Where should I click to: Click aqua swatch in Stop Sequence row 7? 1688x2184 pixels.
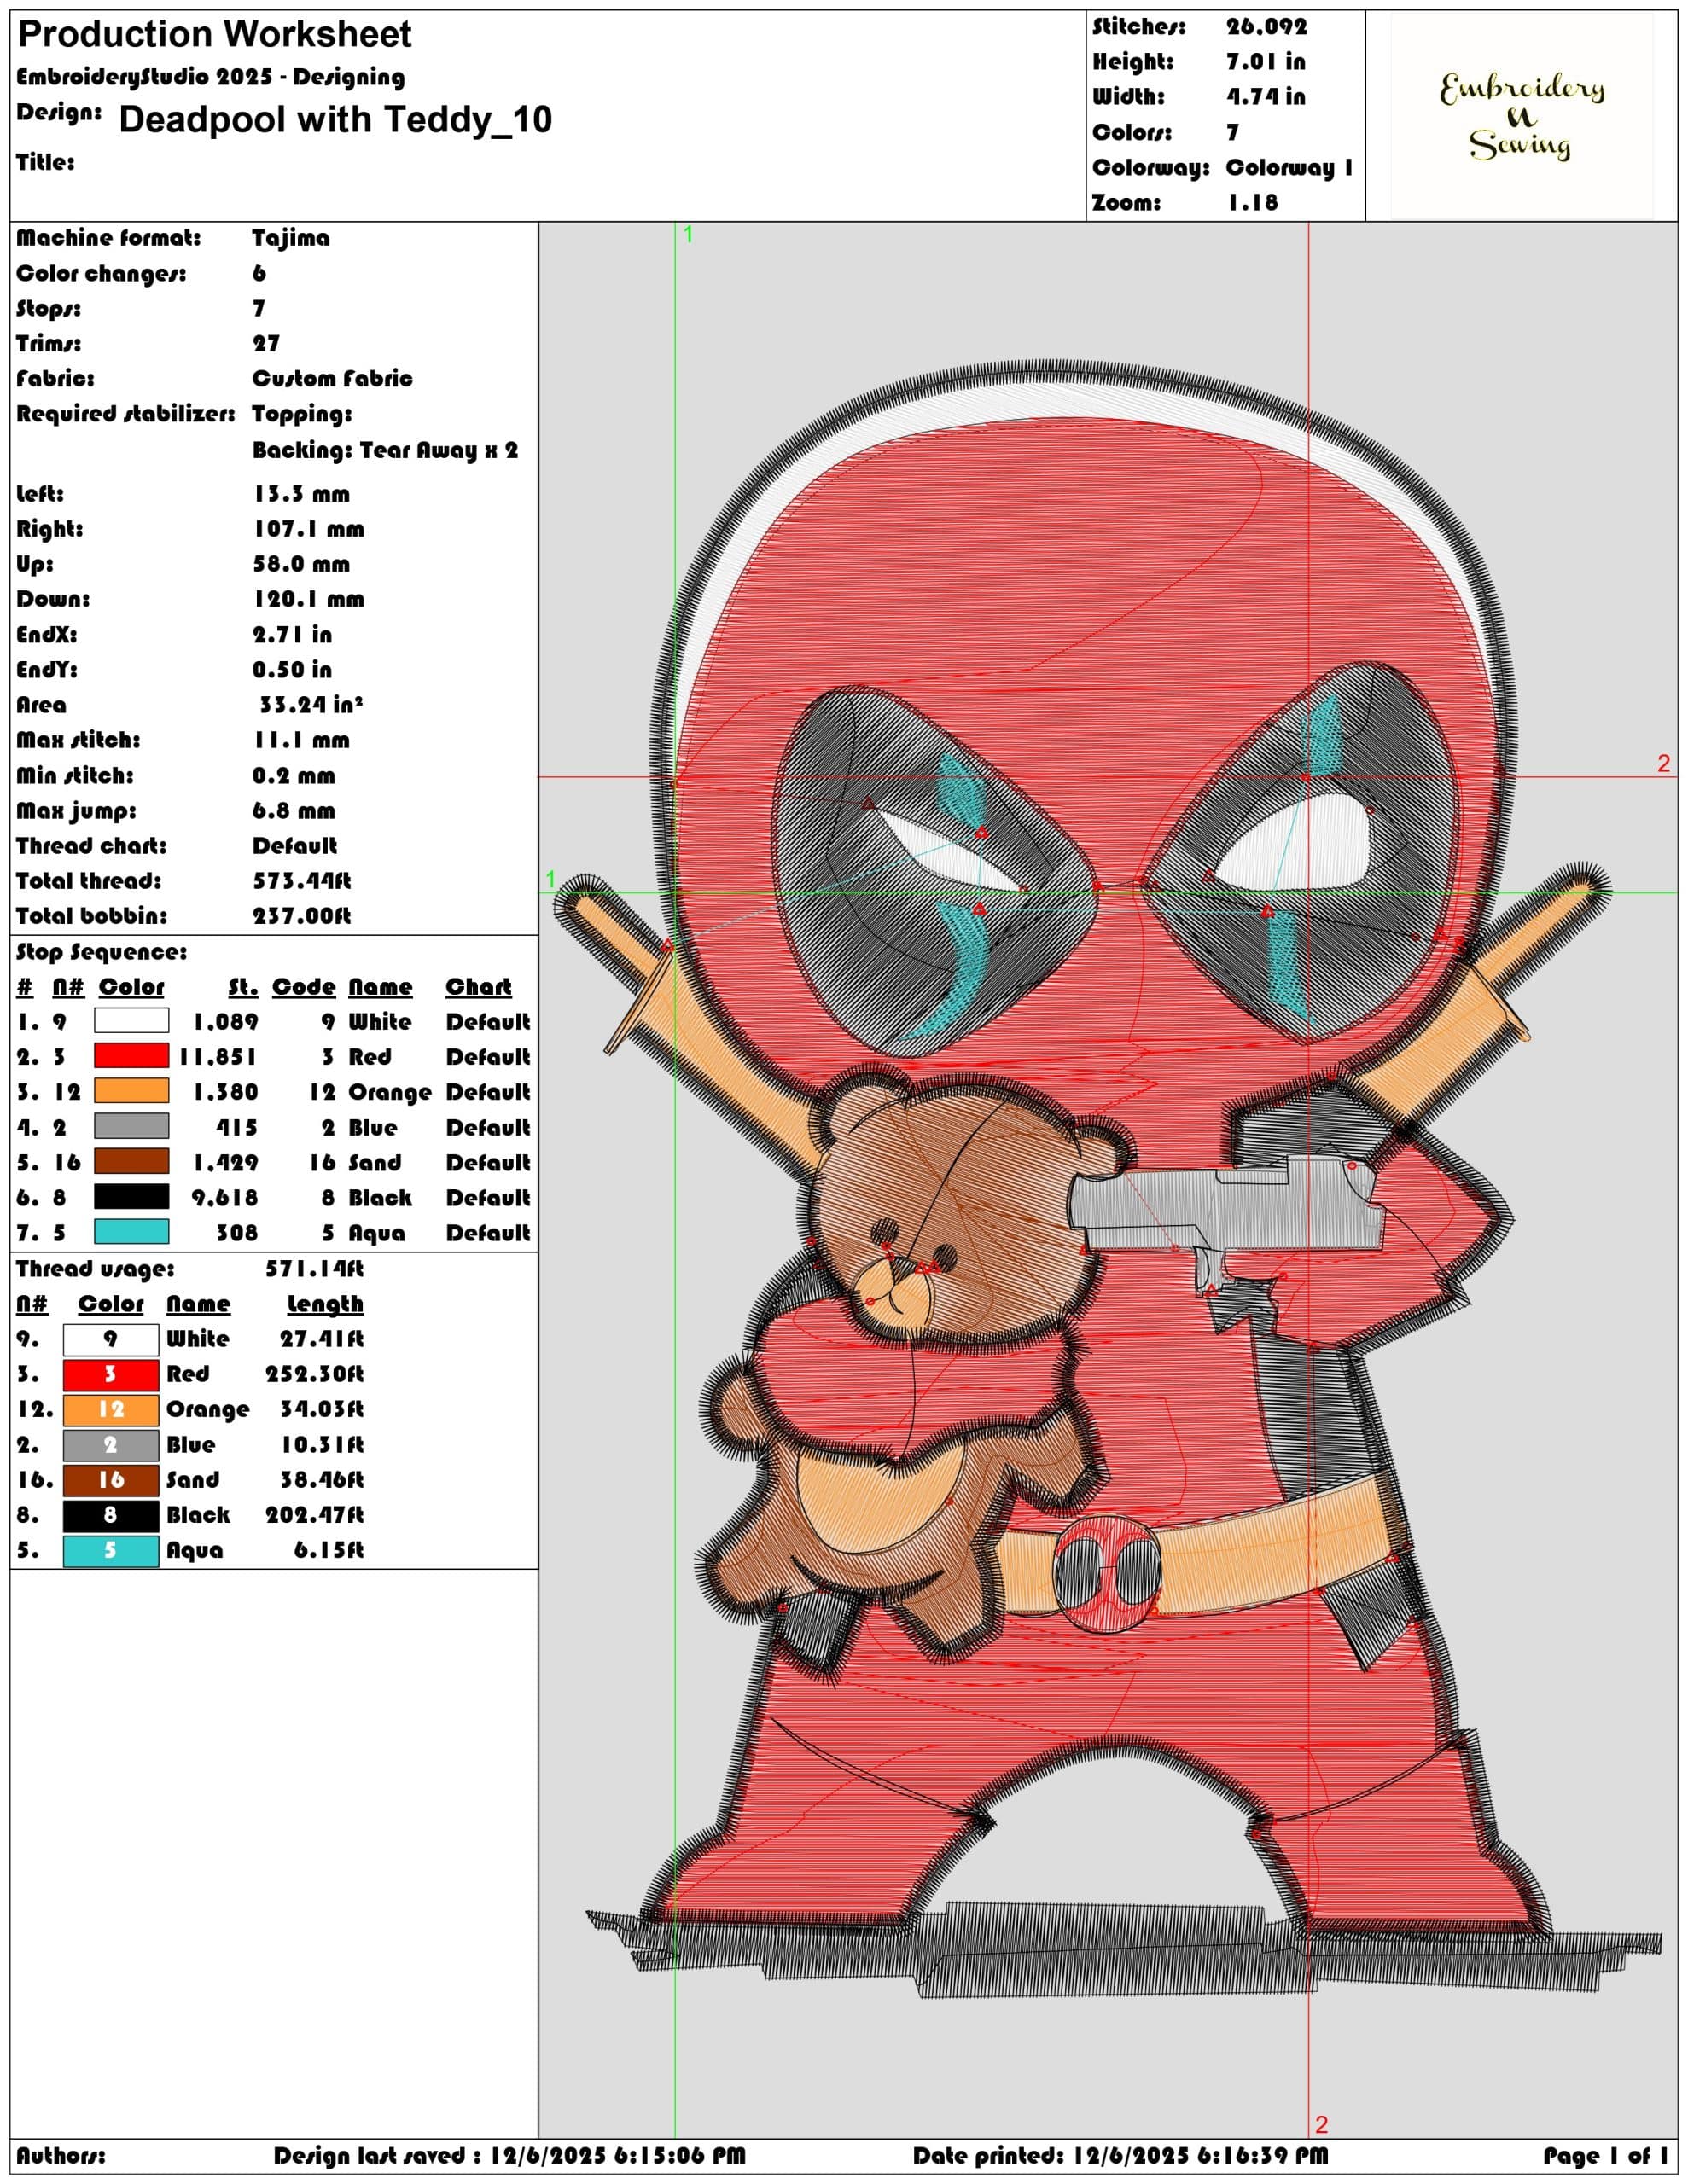[x=131, y=1232]
